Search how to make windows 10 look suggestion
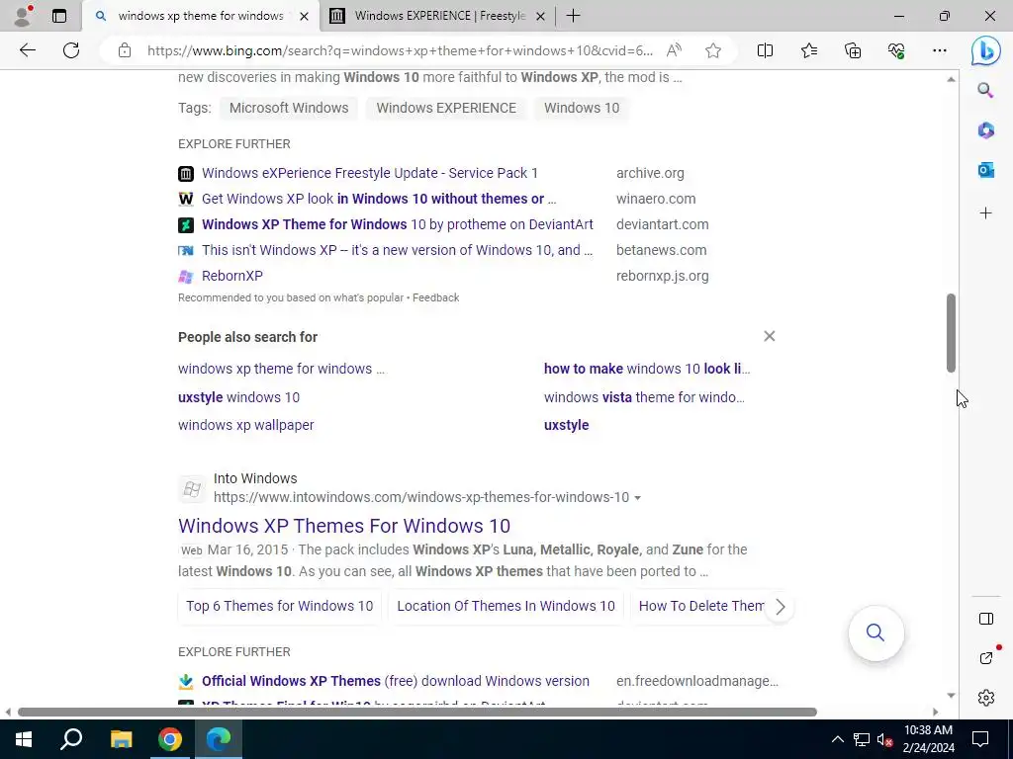Screen dimensions: 1013x759 tap(647, 369)
